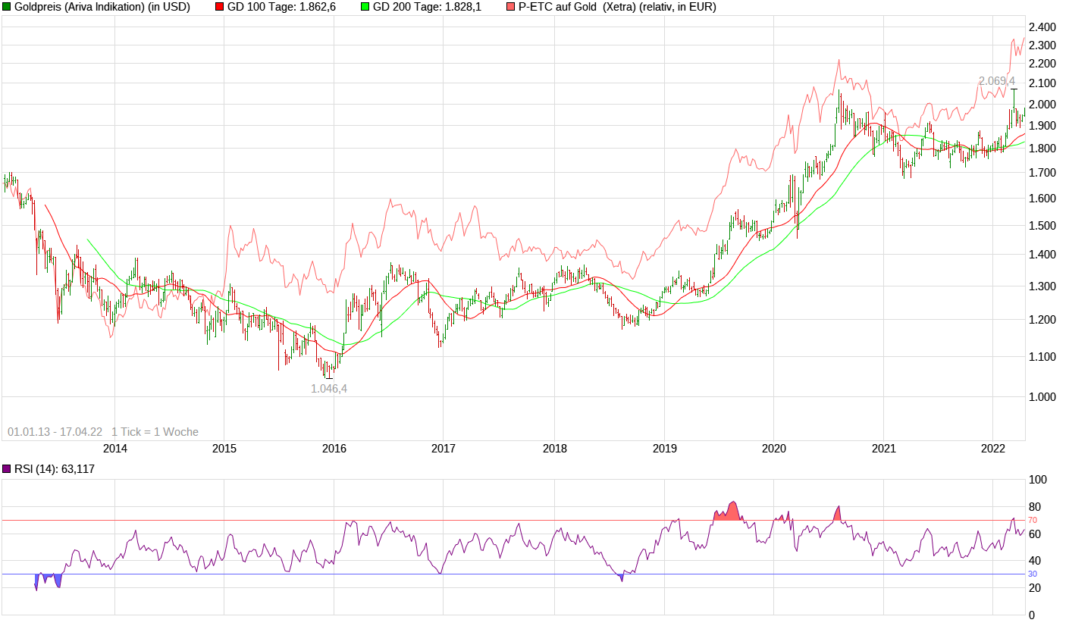Select the Goldpreis (Ariva Indikation) legend label
This screenshot has width=1069, height=626.
(102, 7)
